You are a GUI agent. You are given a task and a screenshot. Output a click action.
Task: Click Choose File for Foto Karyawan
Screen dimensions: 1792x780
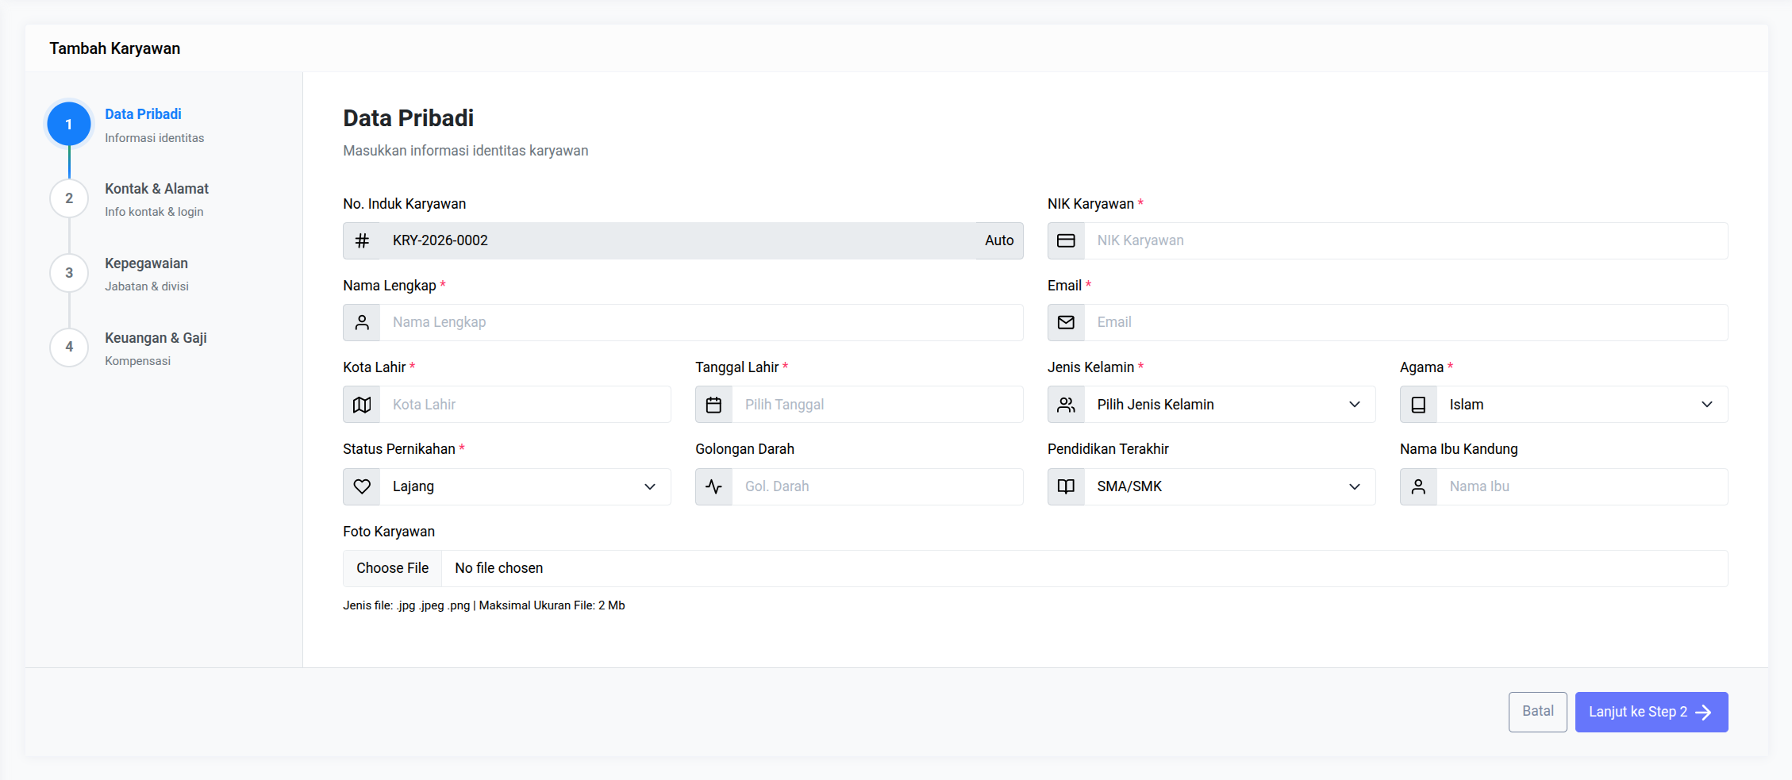point(392,568)
